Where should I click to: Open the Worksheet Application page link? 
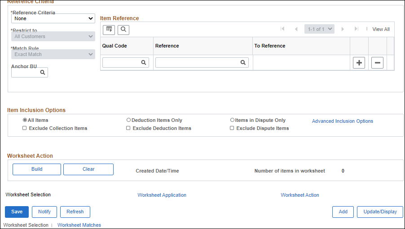[162, 195]
